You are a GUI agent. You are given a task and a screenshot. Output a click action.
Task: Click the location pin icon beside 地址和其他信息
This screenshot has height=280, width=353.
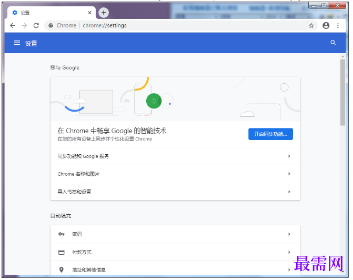pyautogui.click(x=61, y=269)
